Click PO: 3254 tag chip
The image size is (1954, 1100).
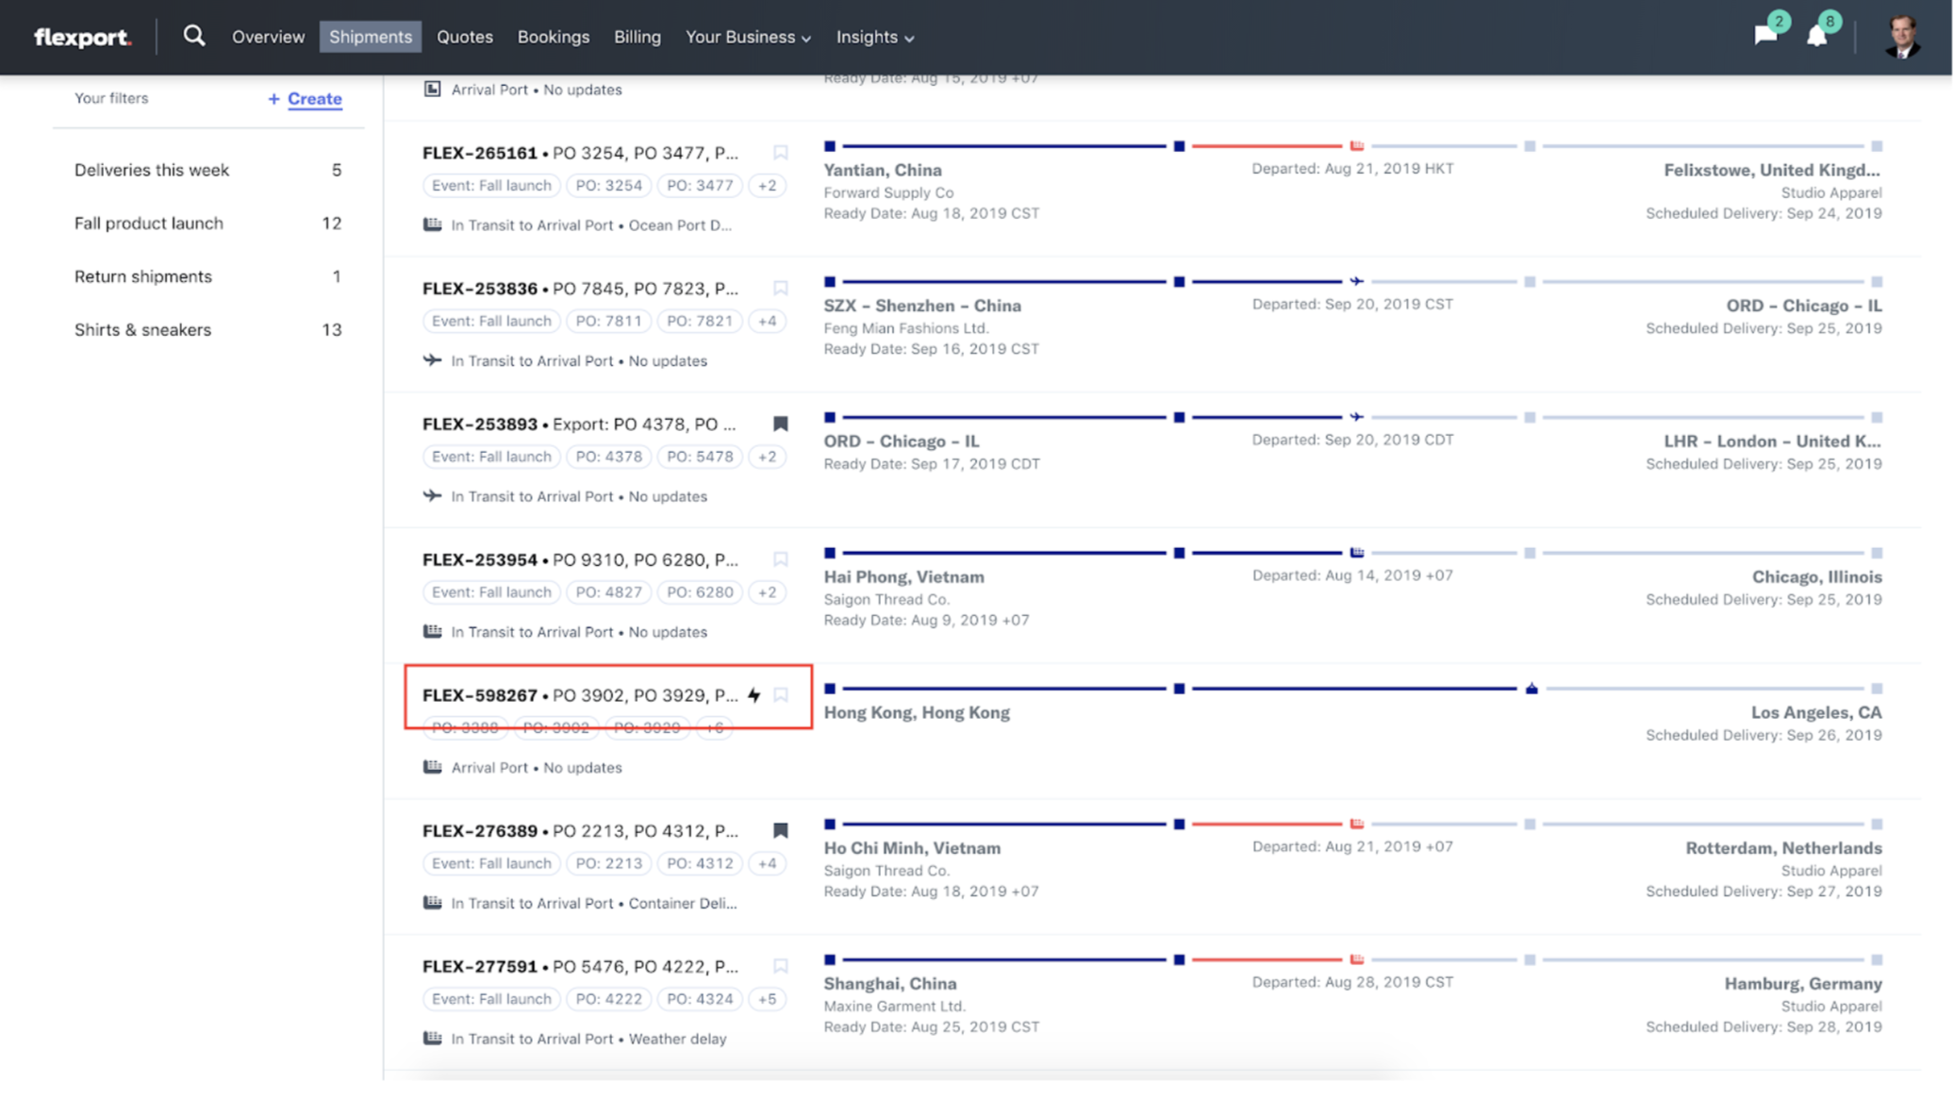coord(608,186)
